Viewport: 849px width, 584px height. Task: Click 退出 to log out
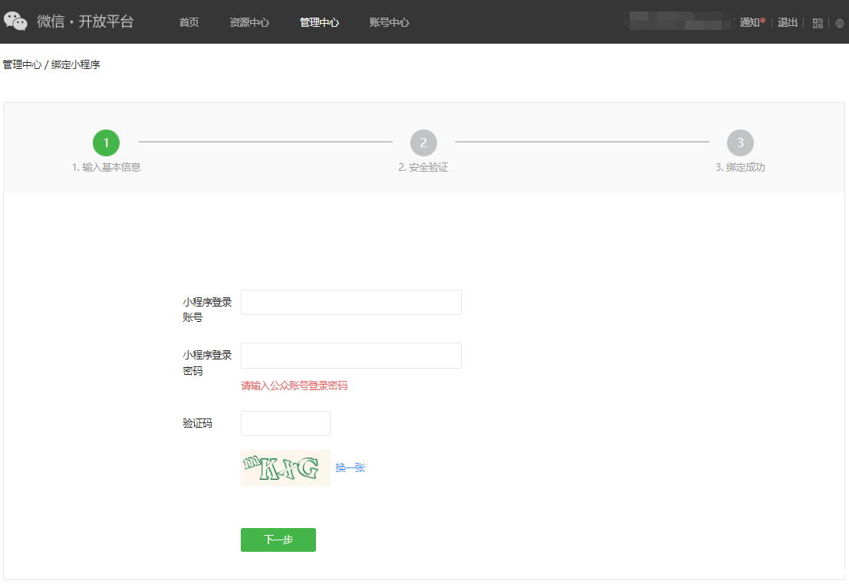788,22
